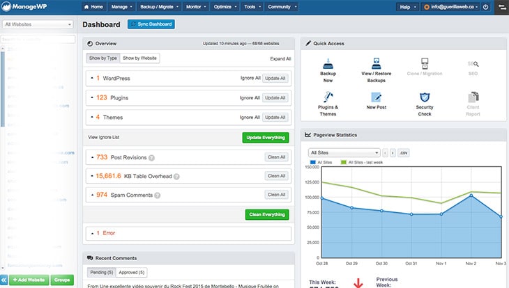This screenshot has height=288, width=509.
Task: Toggle All Sites - last week legend series
Action: click(362, 162)
